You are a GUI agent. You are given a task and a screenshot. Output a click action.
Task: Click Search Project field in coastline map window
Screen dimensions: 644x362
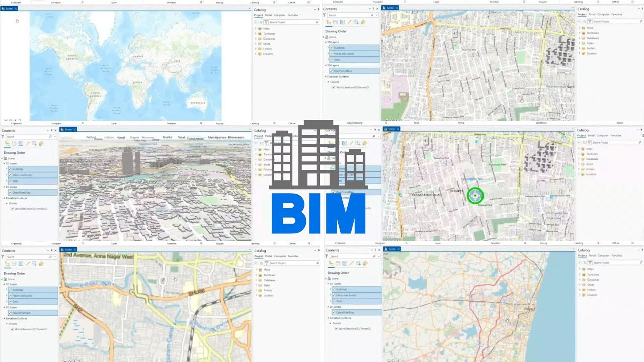point(617,263)
